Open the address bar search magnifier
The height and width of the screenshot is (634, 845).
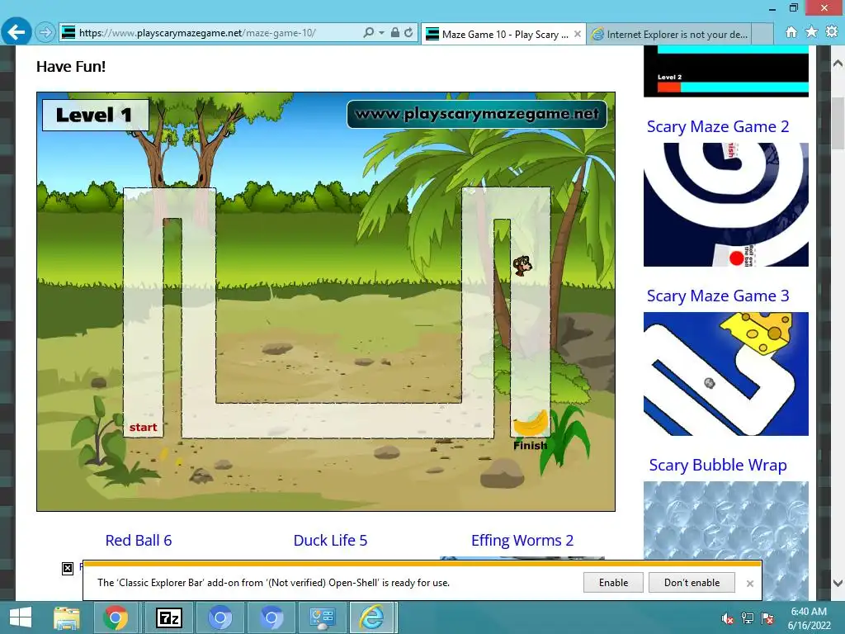[x=368, y=33]
